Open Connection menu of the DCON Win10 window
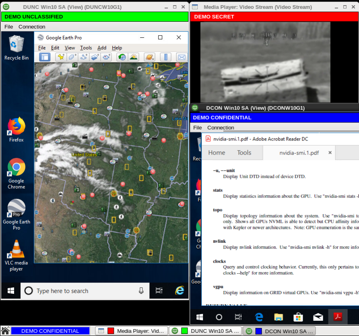This screenshot has height=336, width=359. [x=221, y=128]
